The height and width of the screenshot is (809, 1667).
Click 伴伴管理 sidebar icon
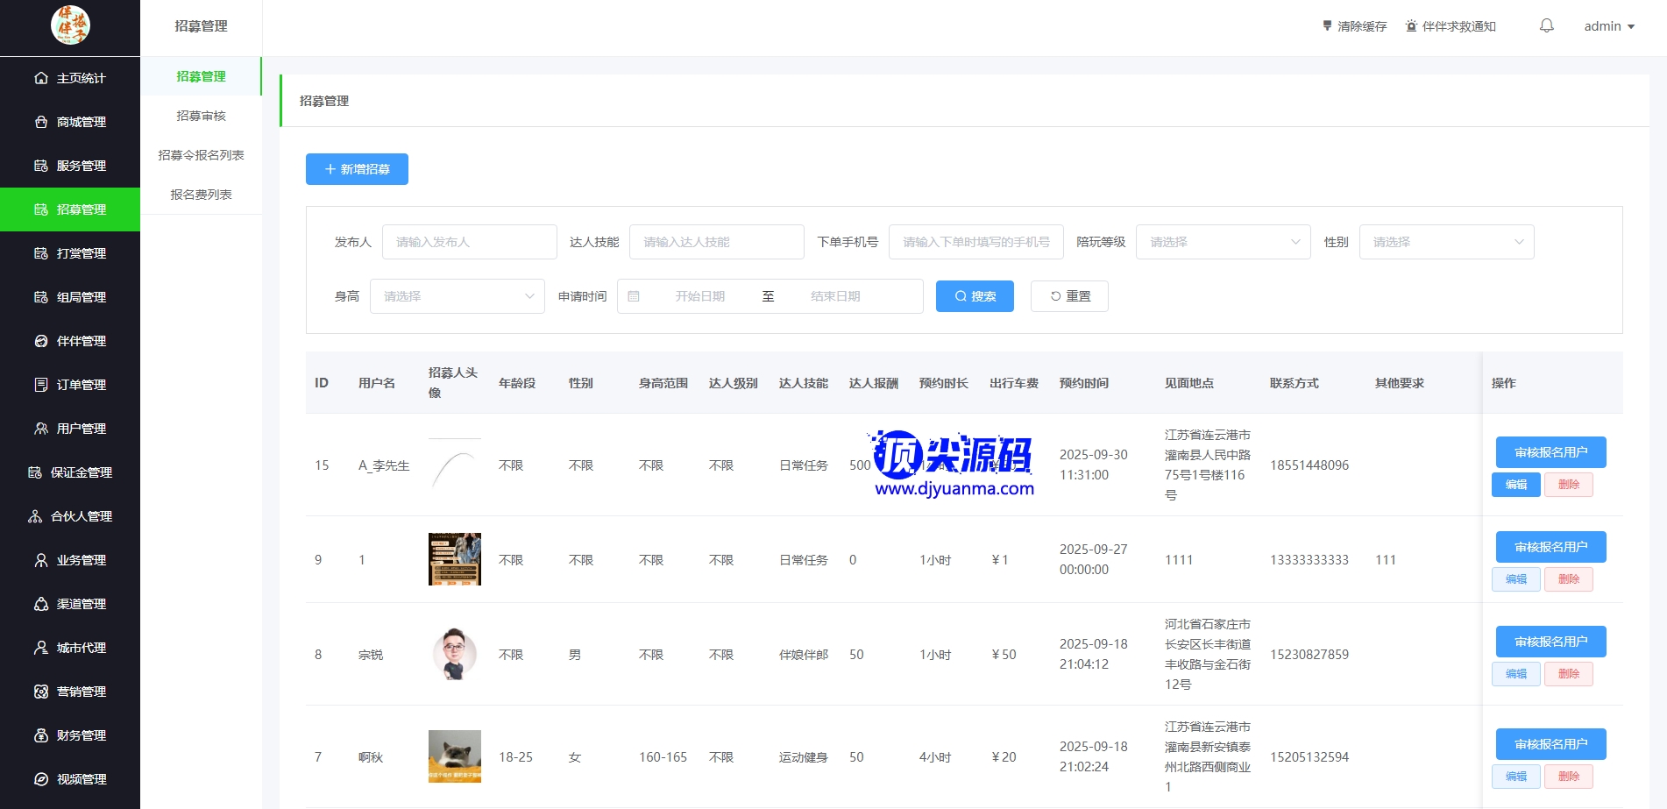click(41, 341)
